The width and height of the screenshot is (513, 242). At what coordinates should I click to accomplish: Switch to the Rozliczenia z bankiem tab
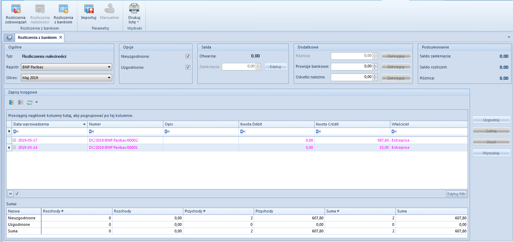(37, 37)
